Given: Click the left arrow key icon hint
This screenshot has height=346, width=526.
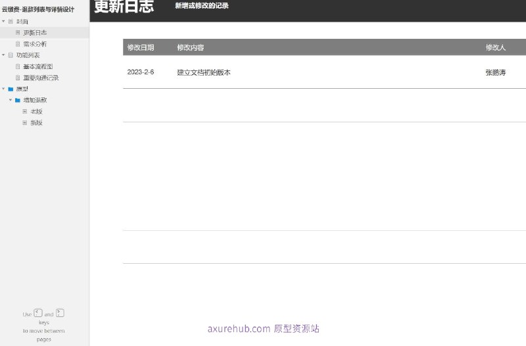Looking at the screenshot, I should [x=38, y=313].
